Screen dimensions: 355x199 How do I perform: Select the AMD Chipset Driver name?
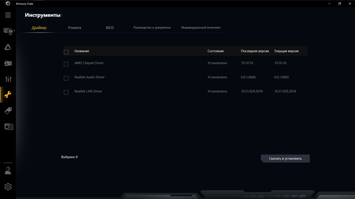[x=89, y=63]
